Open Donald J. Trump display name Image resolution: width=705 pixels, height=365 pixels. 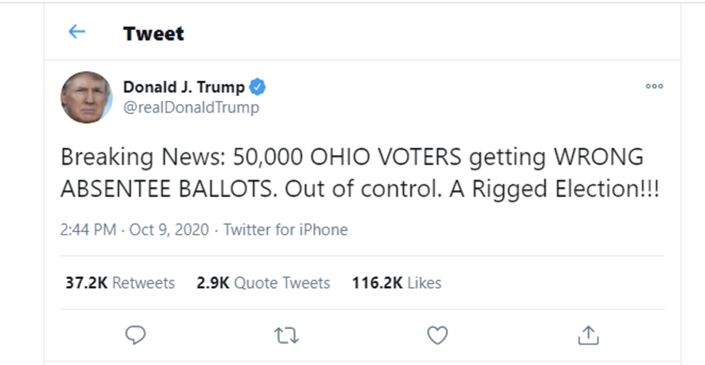pos(183,87)
